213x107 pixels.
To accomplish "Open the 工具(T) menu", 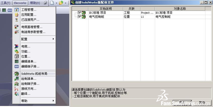I will pos(6,3).
